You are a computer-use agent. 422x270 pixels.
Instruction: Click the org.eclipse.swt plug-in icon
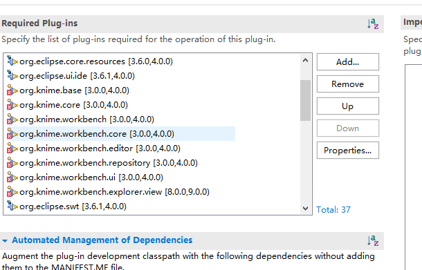coord(12,206)
